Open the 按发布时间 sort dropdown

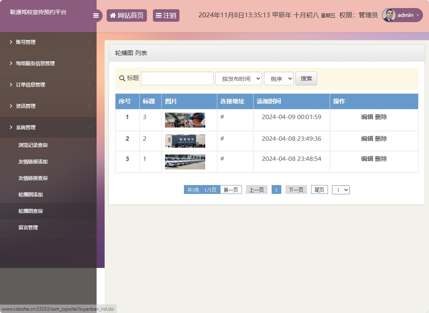click(x=239, y=79)
